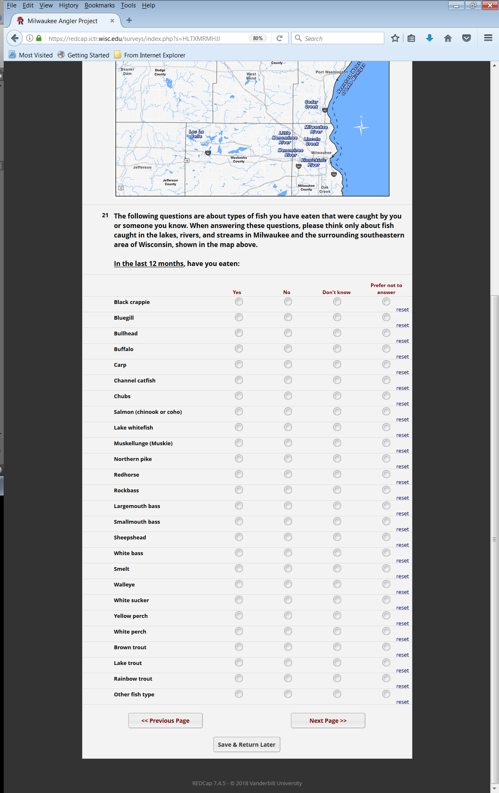The width and height of the screenshot is (499, 793).
Task: Show bookmarks list icon in the toolbar
Action: [411, 38]
